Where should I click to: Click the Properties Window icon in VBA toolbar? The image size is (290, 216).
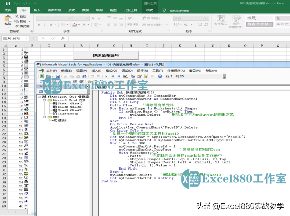click(139, 76)
